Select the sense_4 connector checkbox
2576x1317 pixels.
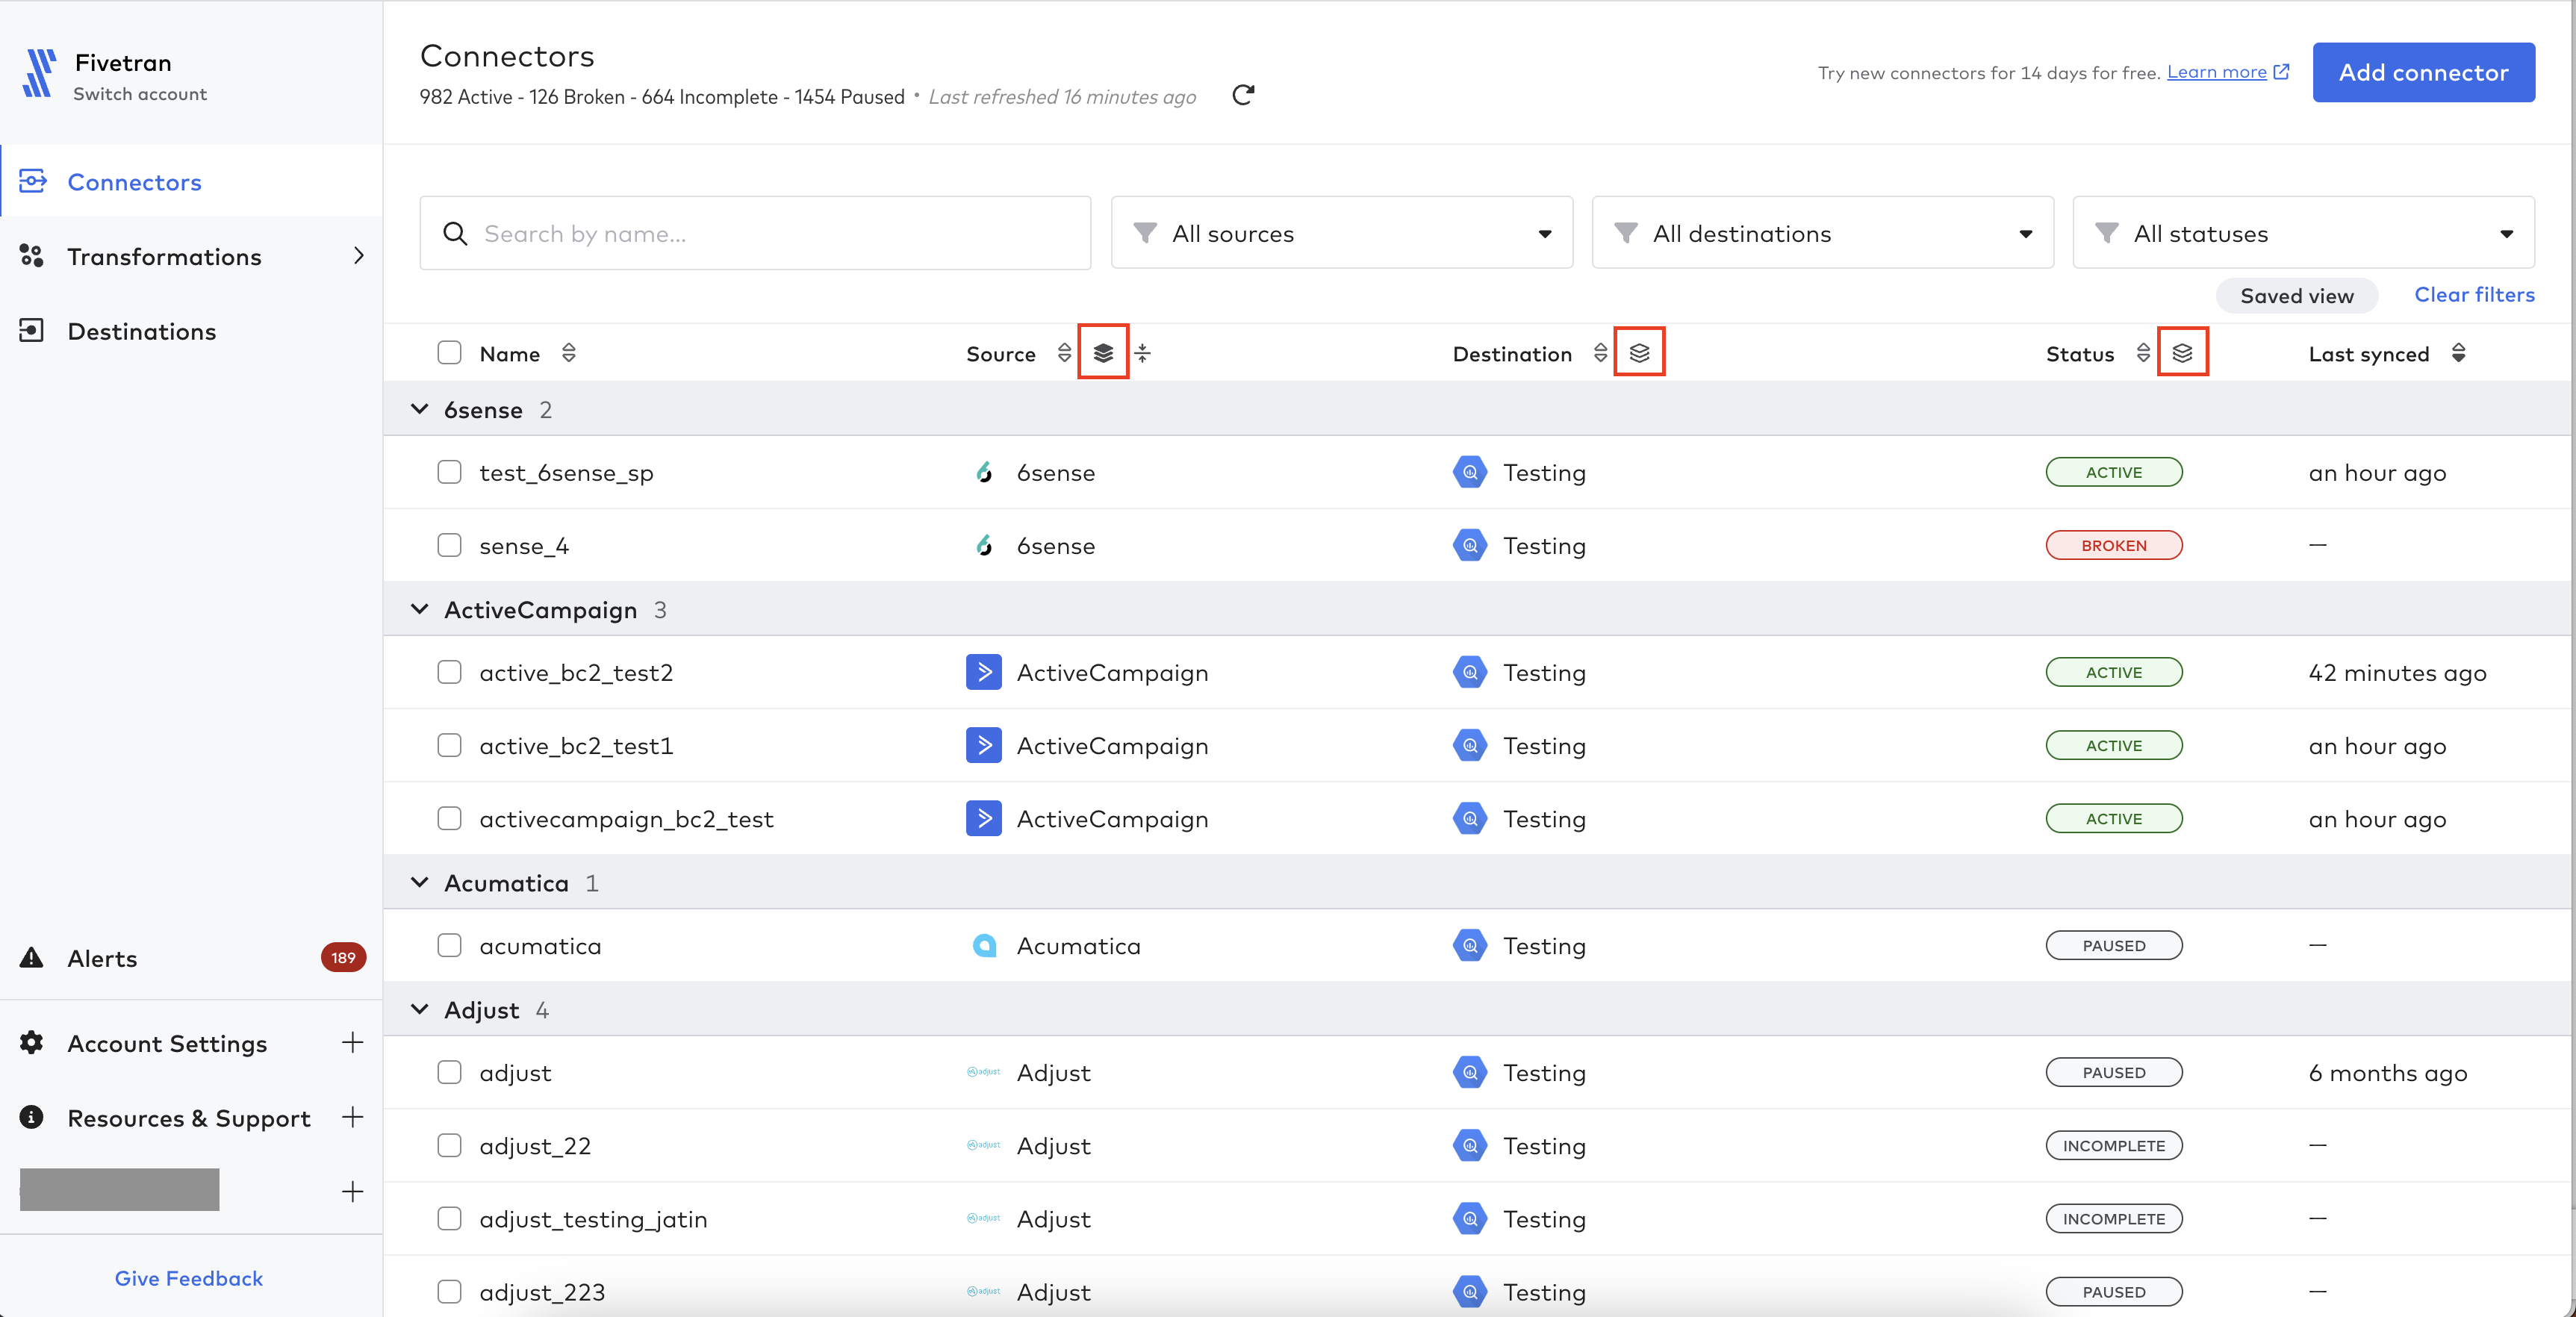point(449,545)
